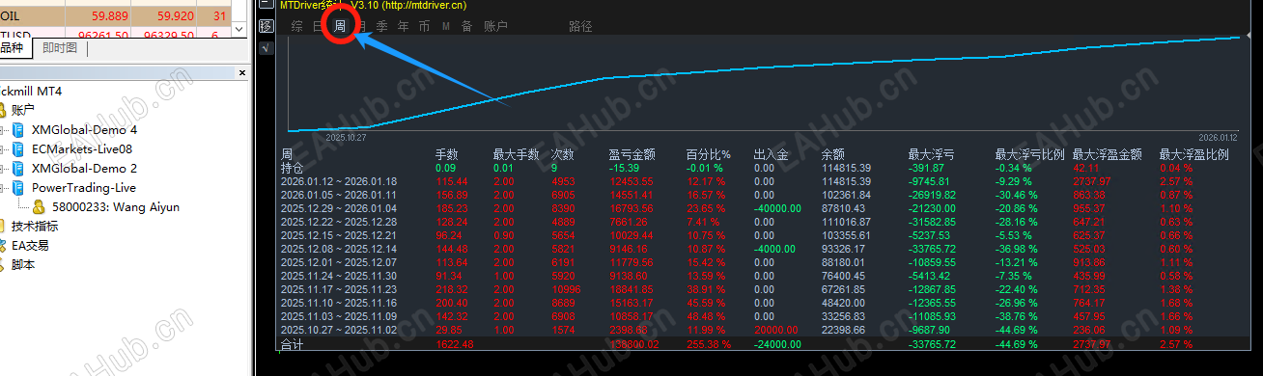Screen dimensions: 1263x376
Task: Click the 合计 totals row label
Action: click(292, 344)
